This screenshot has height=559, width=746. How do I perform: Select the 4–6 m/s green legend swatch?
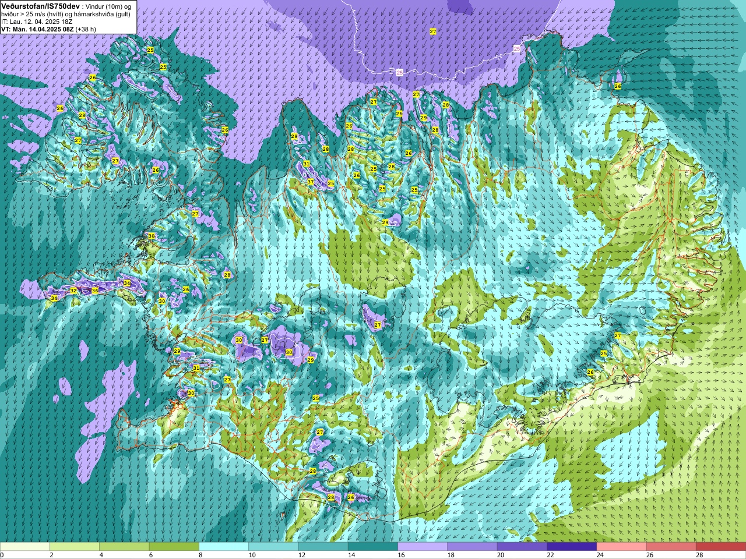pos(124,547)
